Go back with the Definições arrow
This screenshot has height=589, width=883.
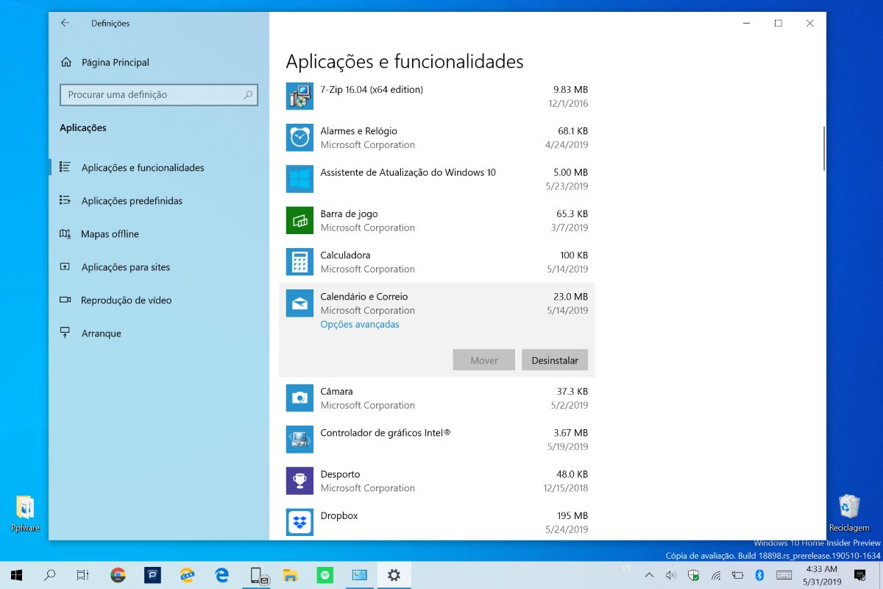coord(65,23)
